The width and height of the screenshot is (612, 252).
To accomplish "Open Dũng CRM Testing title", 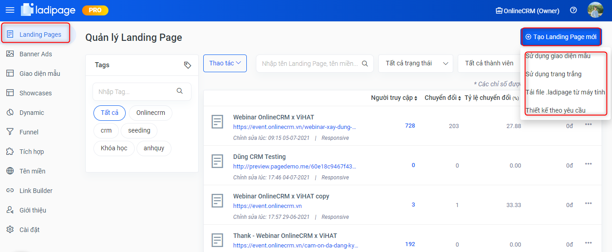I will tap(259, 157).
